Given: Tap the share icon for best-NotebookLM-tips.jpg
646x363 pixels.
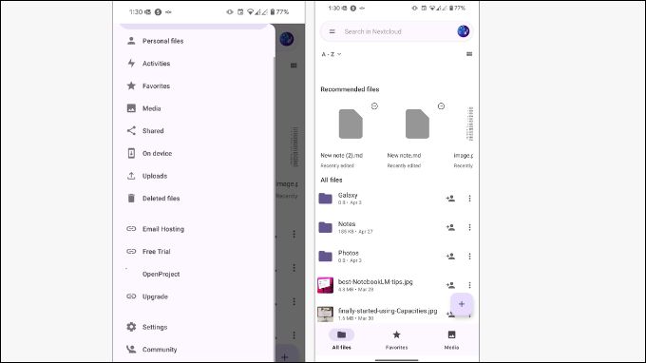Looking at the screenshot, I should 450,285.
